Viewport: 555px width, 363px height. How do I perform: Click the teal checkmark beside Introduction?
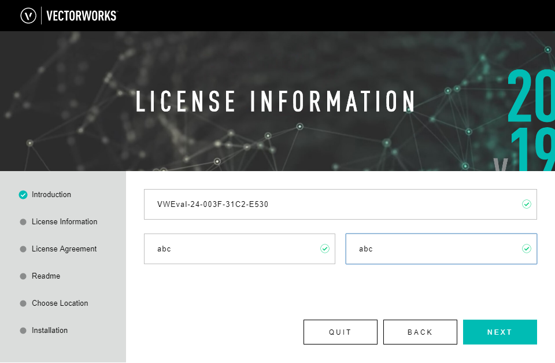pyautogui.click(x=23, y=195)
